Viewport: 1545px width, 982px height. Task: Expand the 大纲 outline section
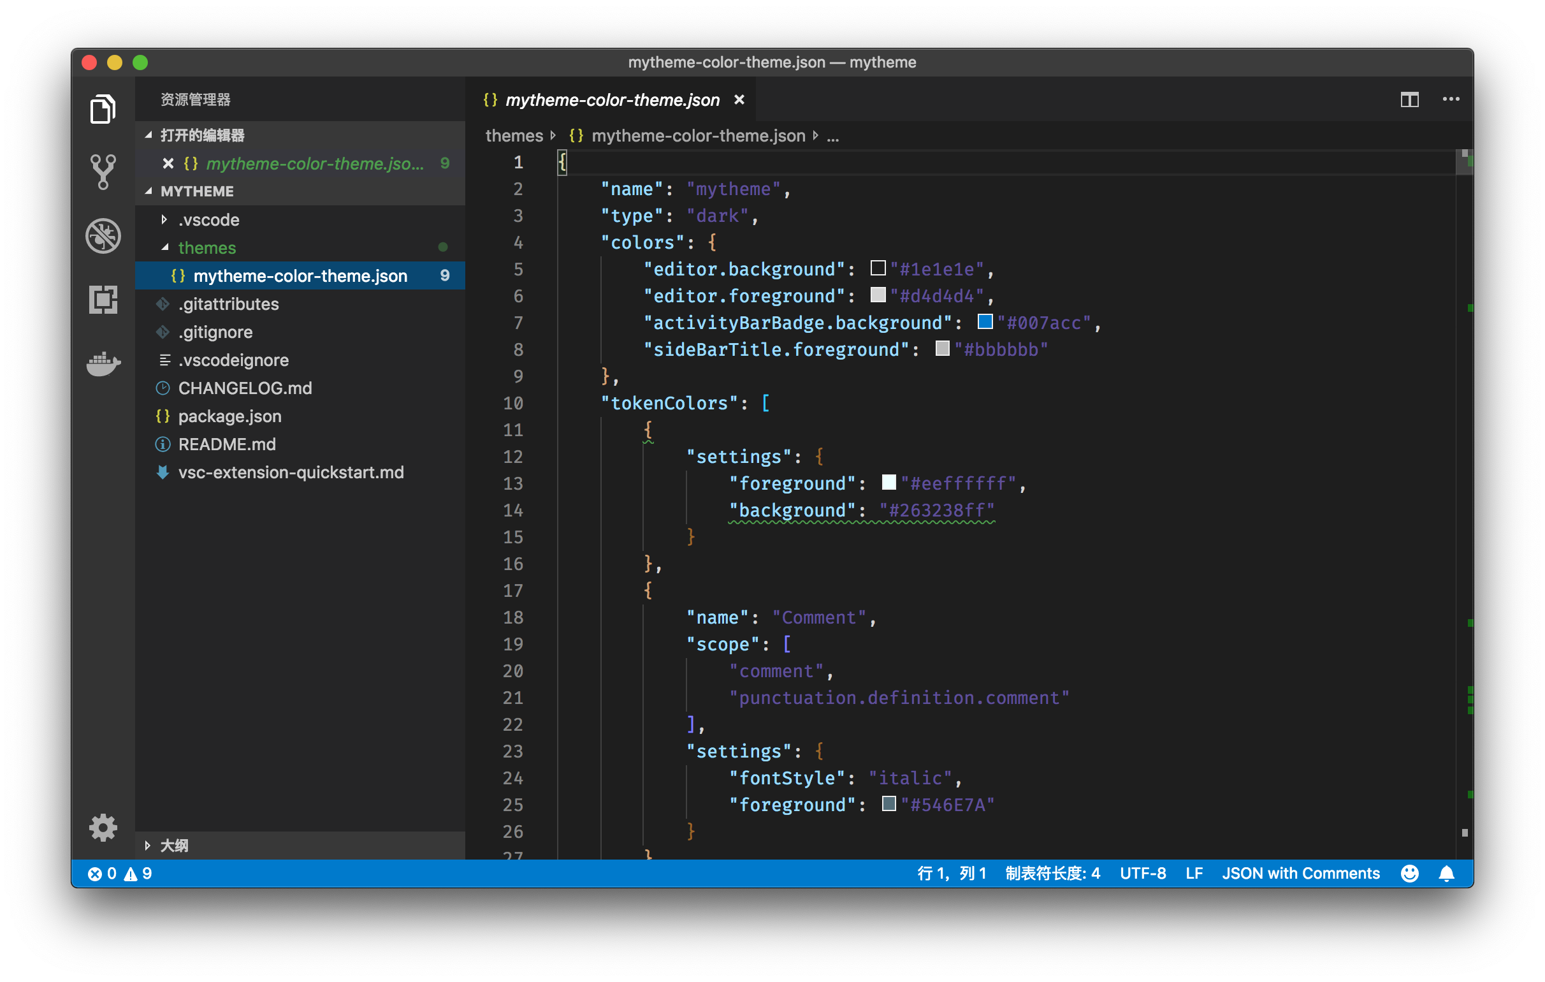pos(173,846)
